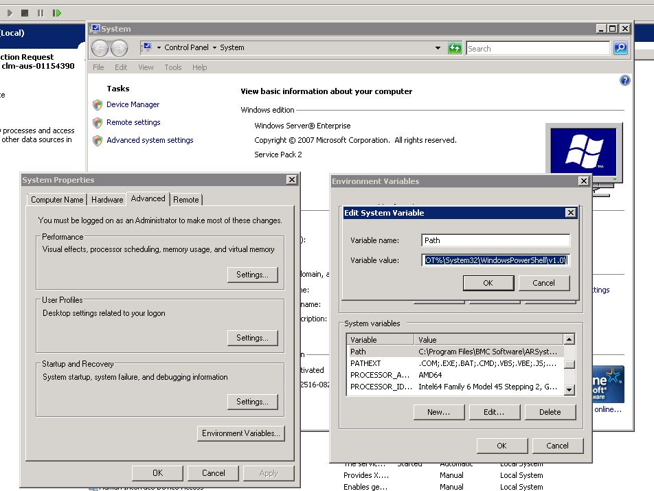Click the Environment Variables button

240,433
